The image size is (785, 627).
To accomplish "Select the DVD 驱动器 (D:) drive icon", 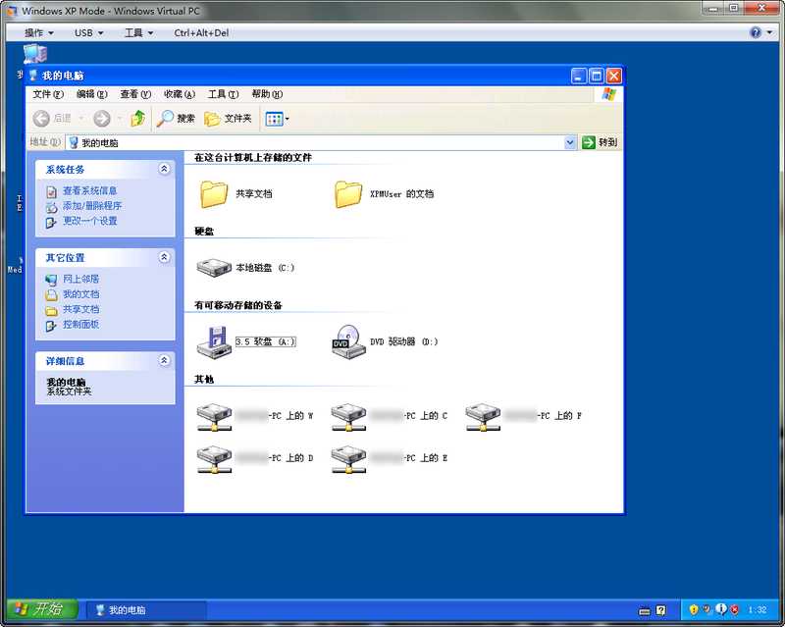I will pyautogui.click(x=348, y=342).
